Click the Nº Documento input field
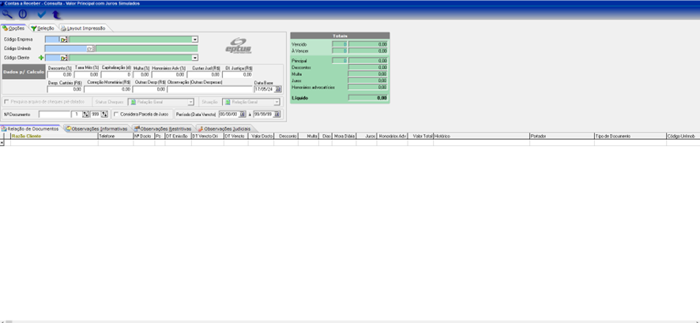Image resolution: width=700 pixels, height=323 pixels. 60,114
